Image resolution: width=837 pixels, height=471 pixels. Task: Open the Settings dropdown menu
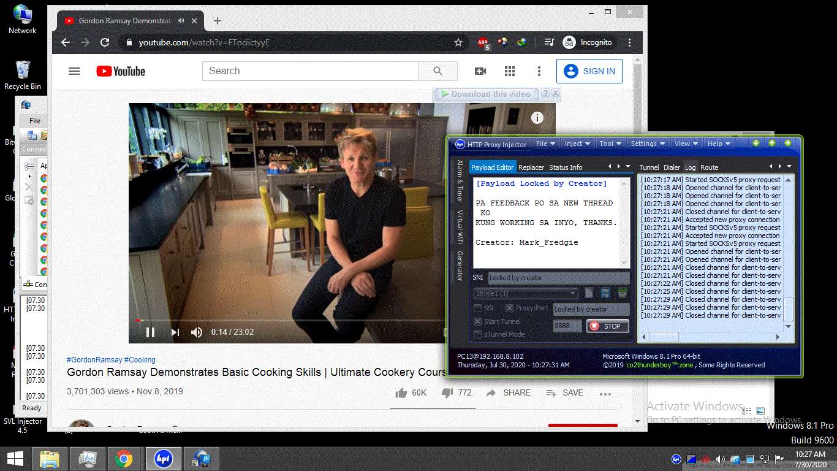pos(648,144)
